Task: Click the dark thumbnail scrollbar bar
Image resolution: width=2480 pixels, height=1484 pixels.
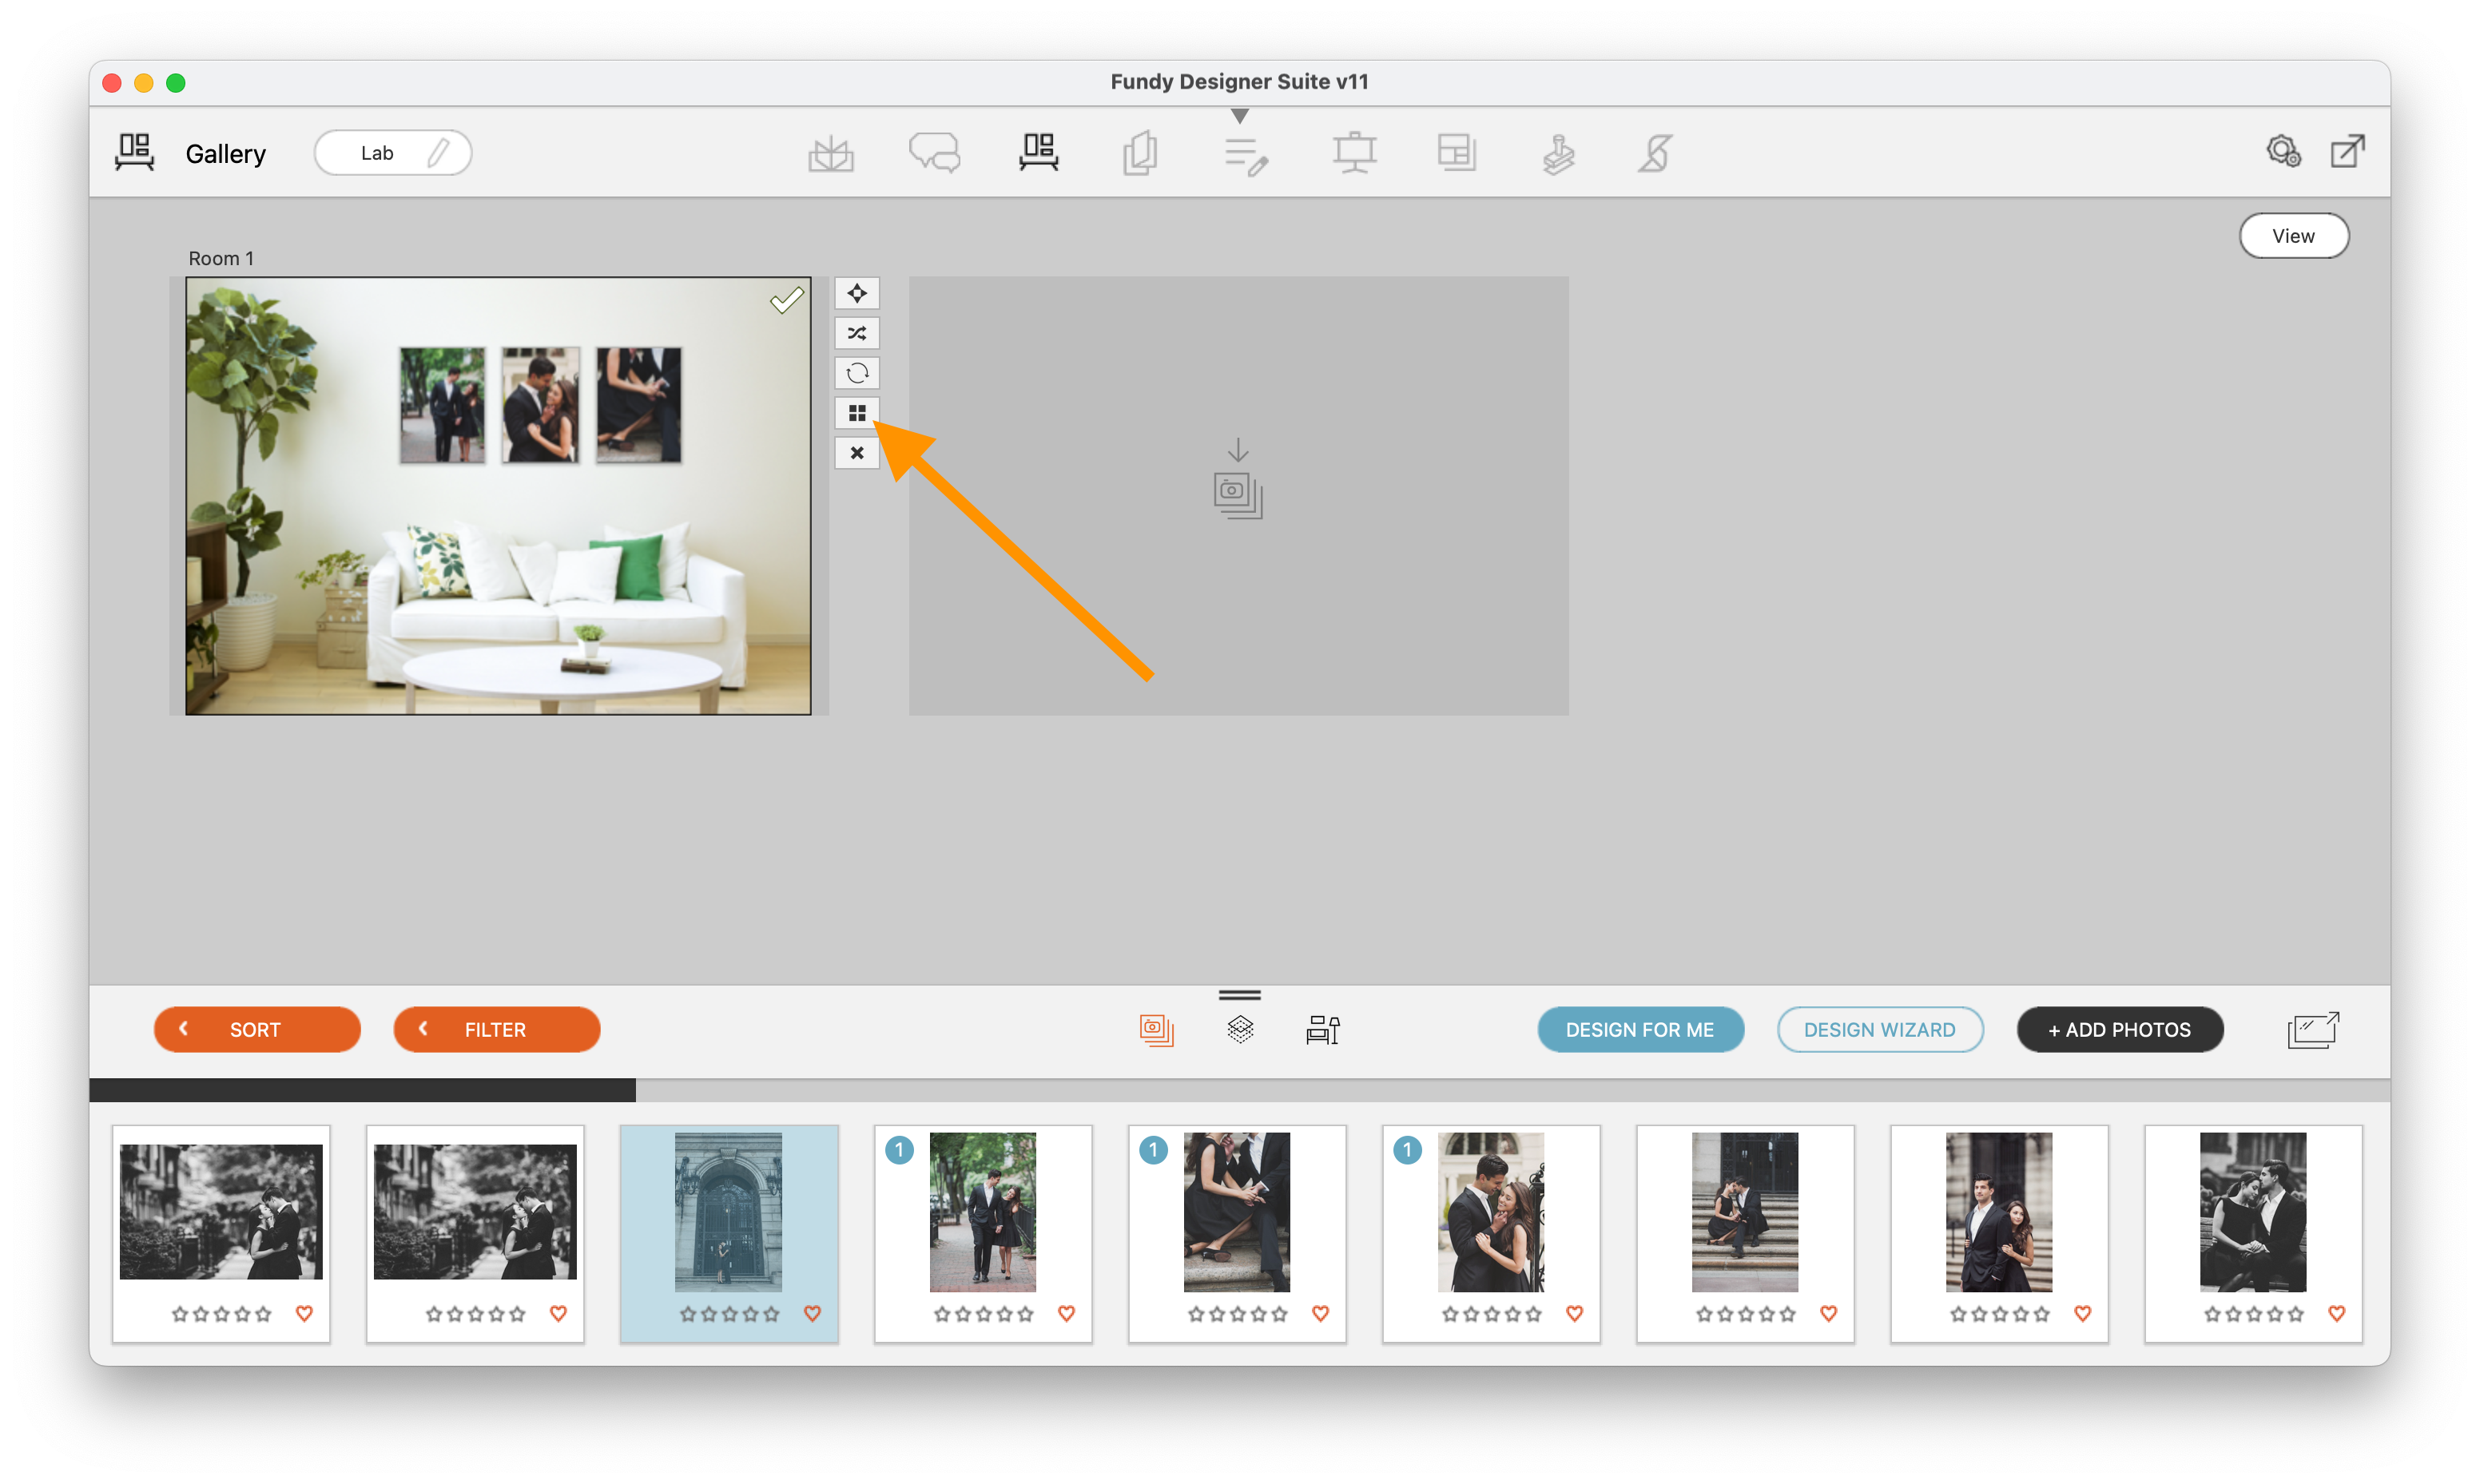Action: [x=362, y=1090]
